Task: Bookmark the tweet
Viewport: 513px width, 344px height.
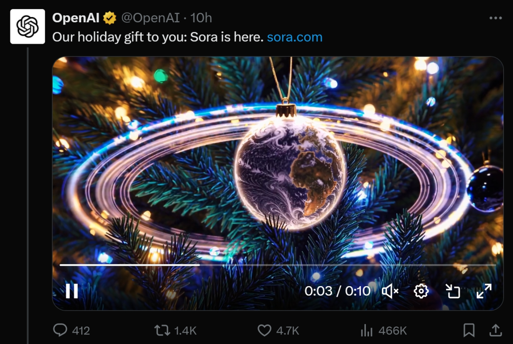Action: (x=468, y=330)
